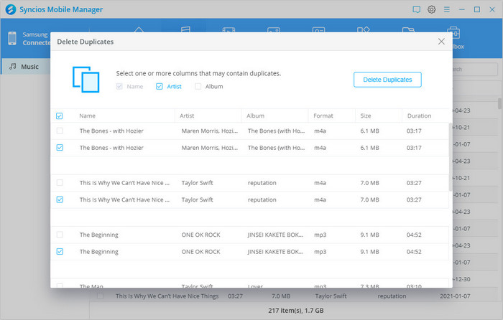Click the dialog list vertical scrollbar
Screen dimensions: 503x320
(451, 157)
